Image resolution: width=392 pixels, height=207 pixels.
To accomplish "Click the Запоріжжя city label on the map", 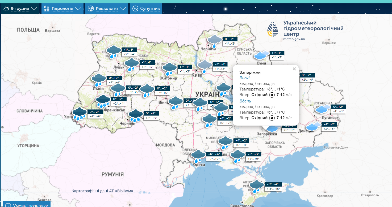I will click(x=268, y=134).
